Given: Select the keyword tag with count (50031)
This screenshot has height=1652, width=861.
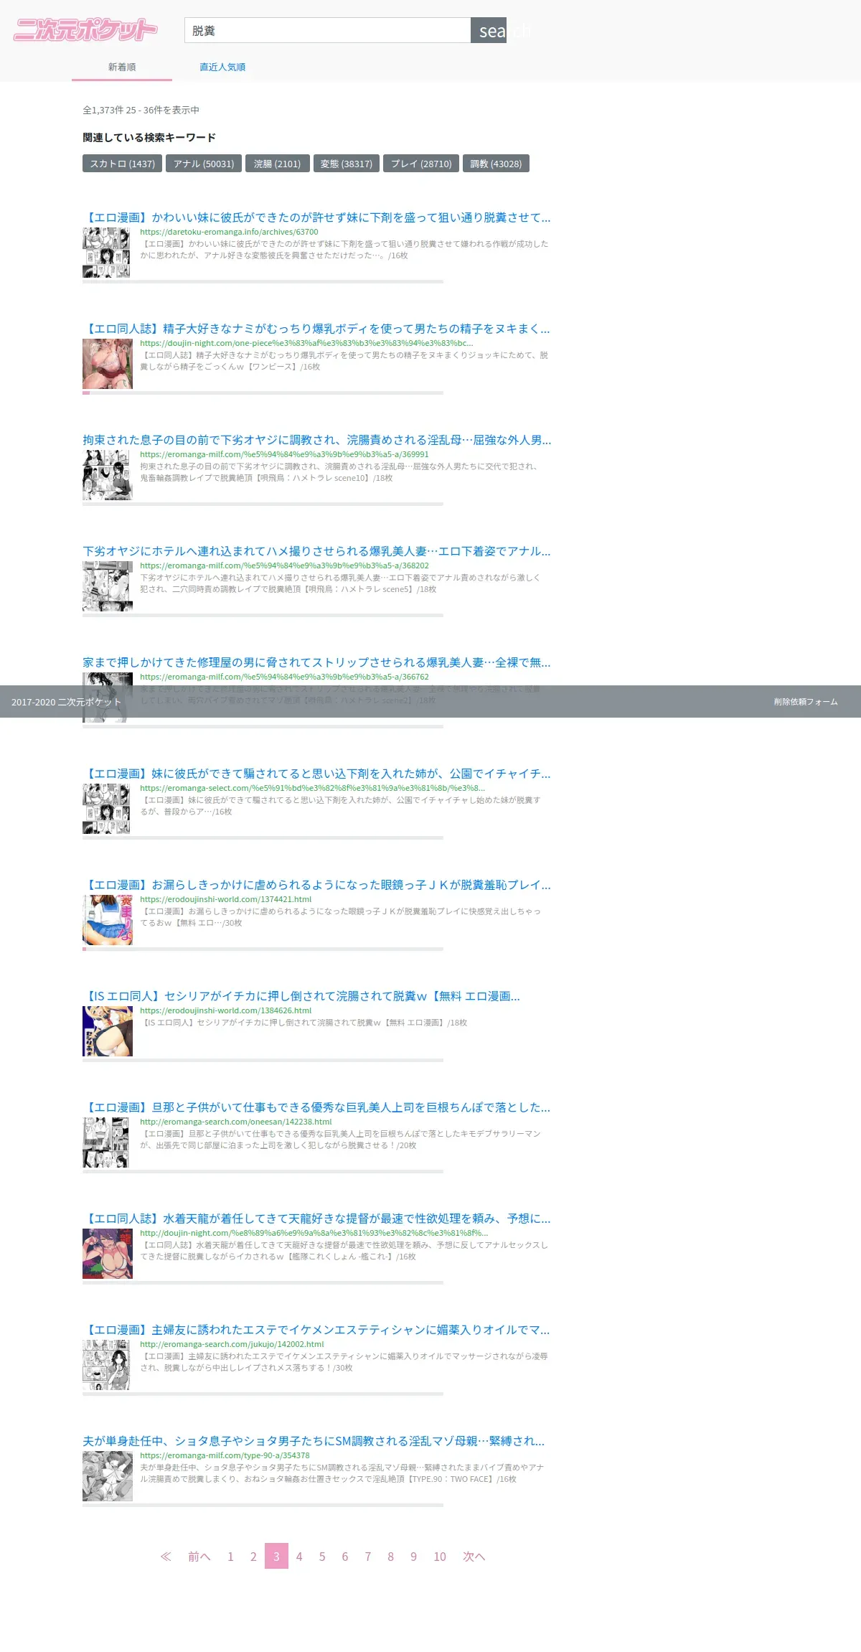Looking at the screenshot, I should 204,164.
